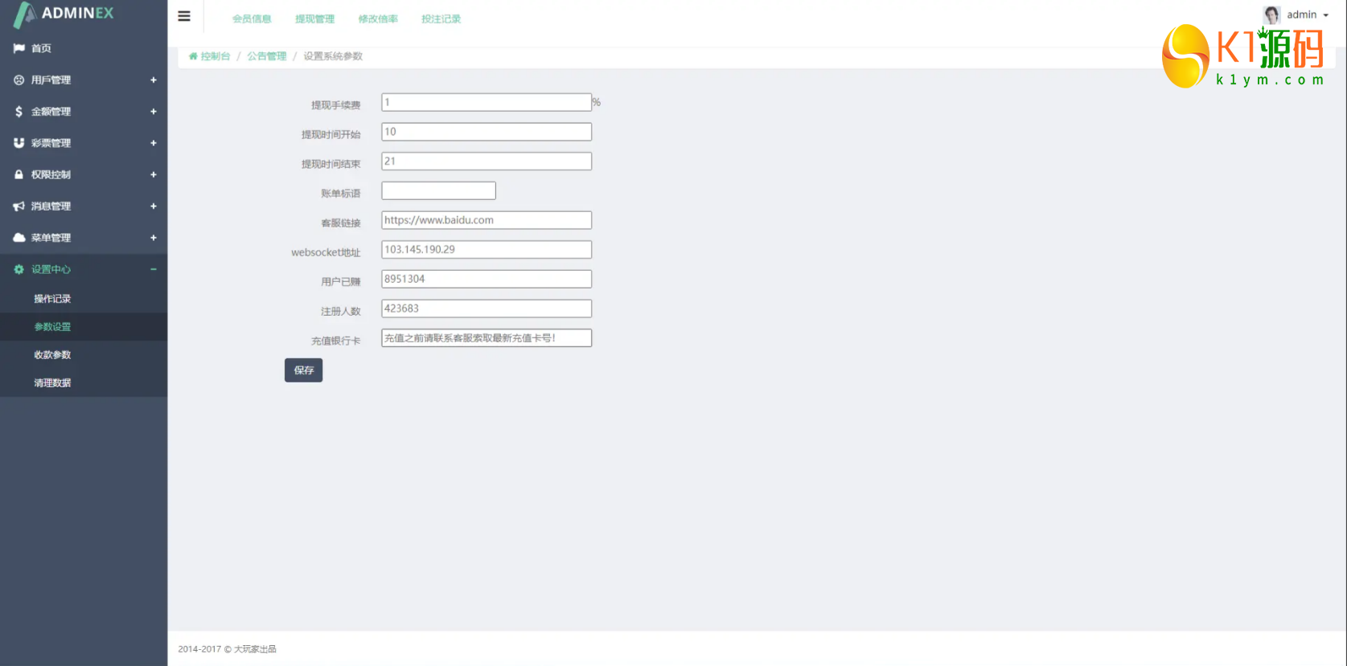Open 操作记录 in the sidebar submenu
Screen dimensions: 1347x666
click(x=52, y=299)
